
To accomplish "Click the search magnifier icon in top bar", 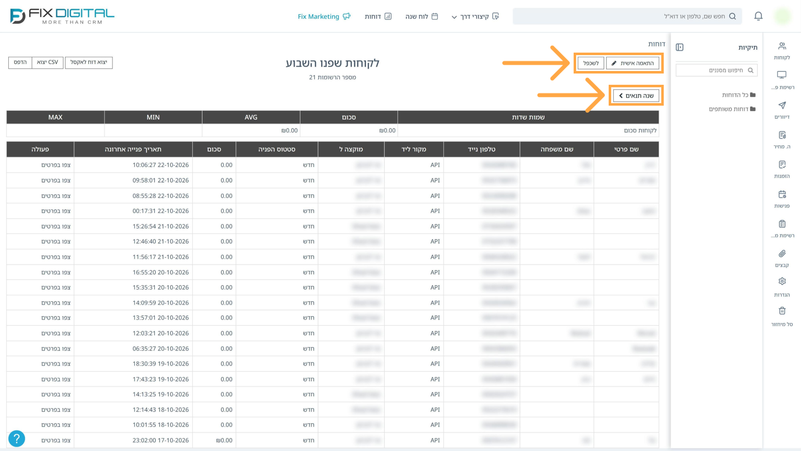I will [733, 16].
